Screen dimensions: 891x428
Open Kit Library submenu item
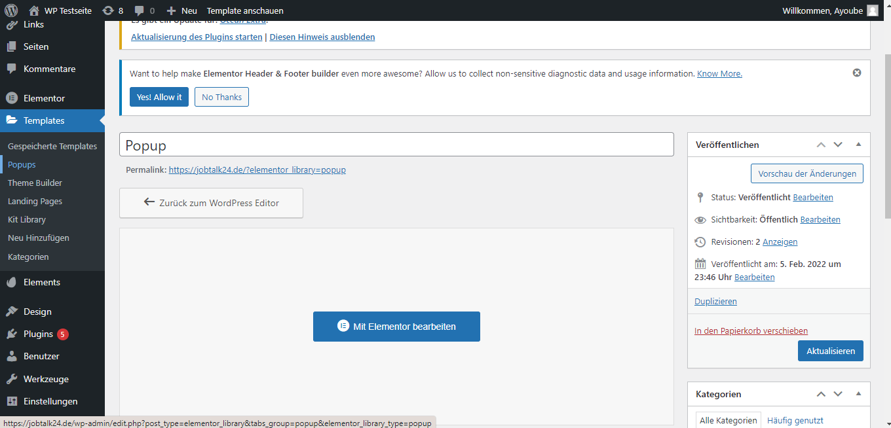(27, 219)
